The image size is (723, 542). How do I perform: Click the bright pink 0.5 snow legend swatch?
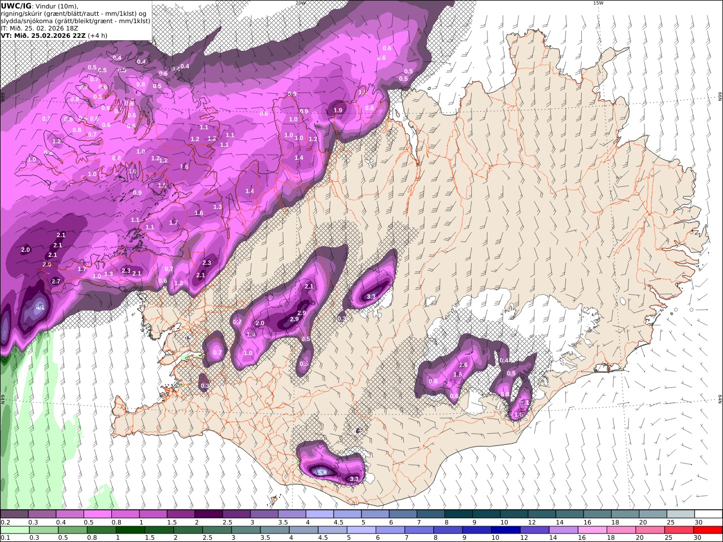(x=97, y=514)
